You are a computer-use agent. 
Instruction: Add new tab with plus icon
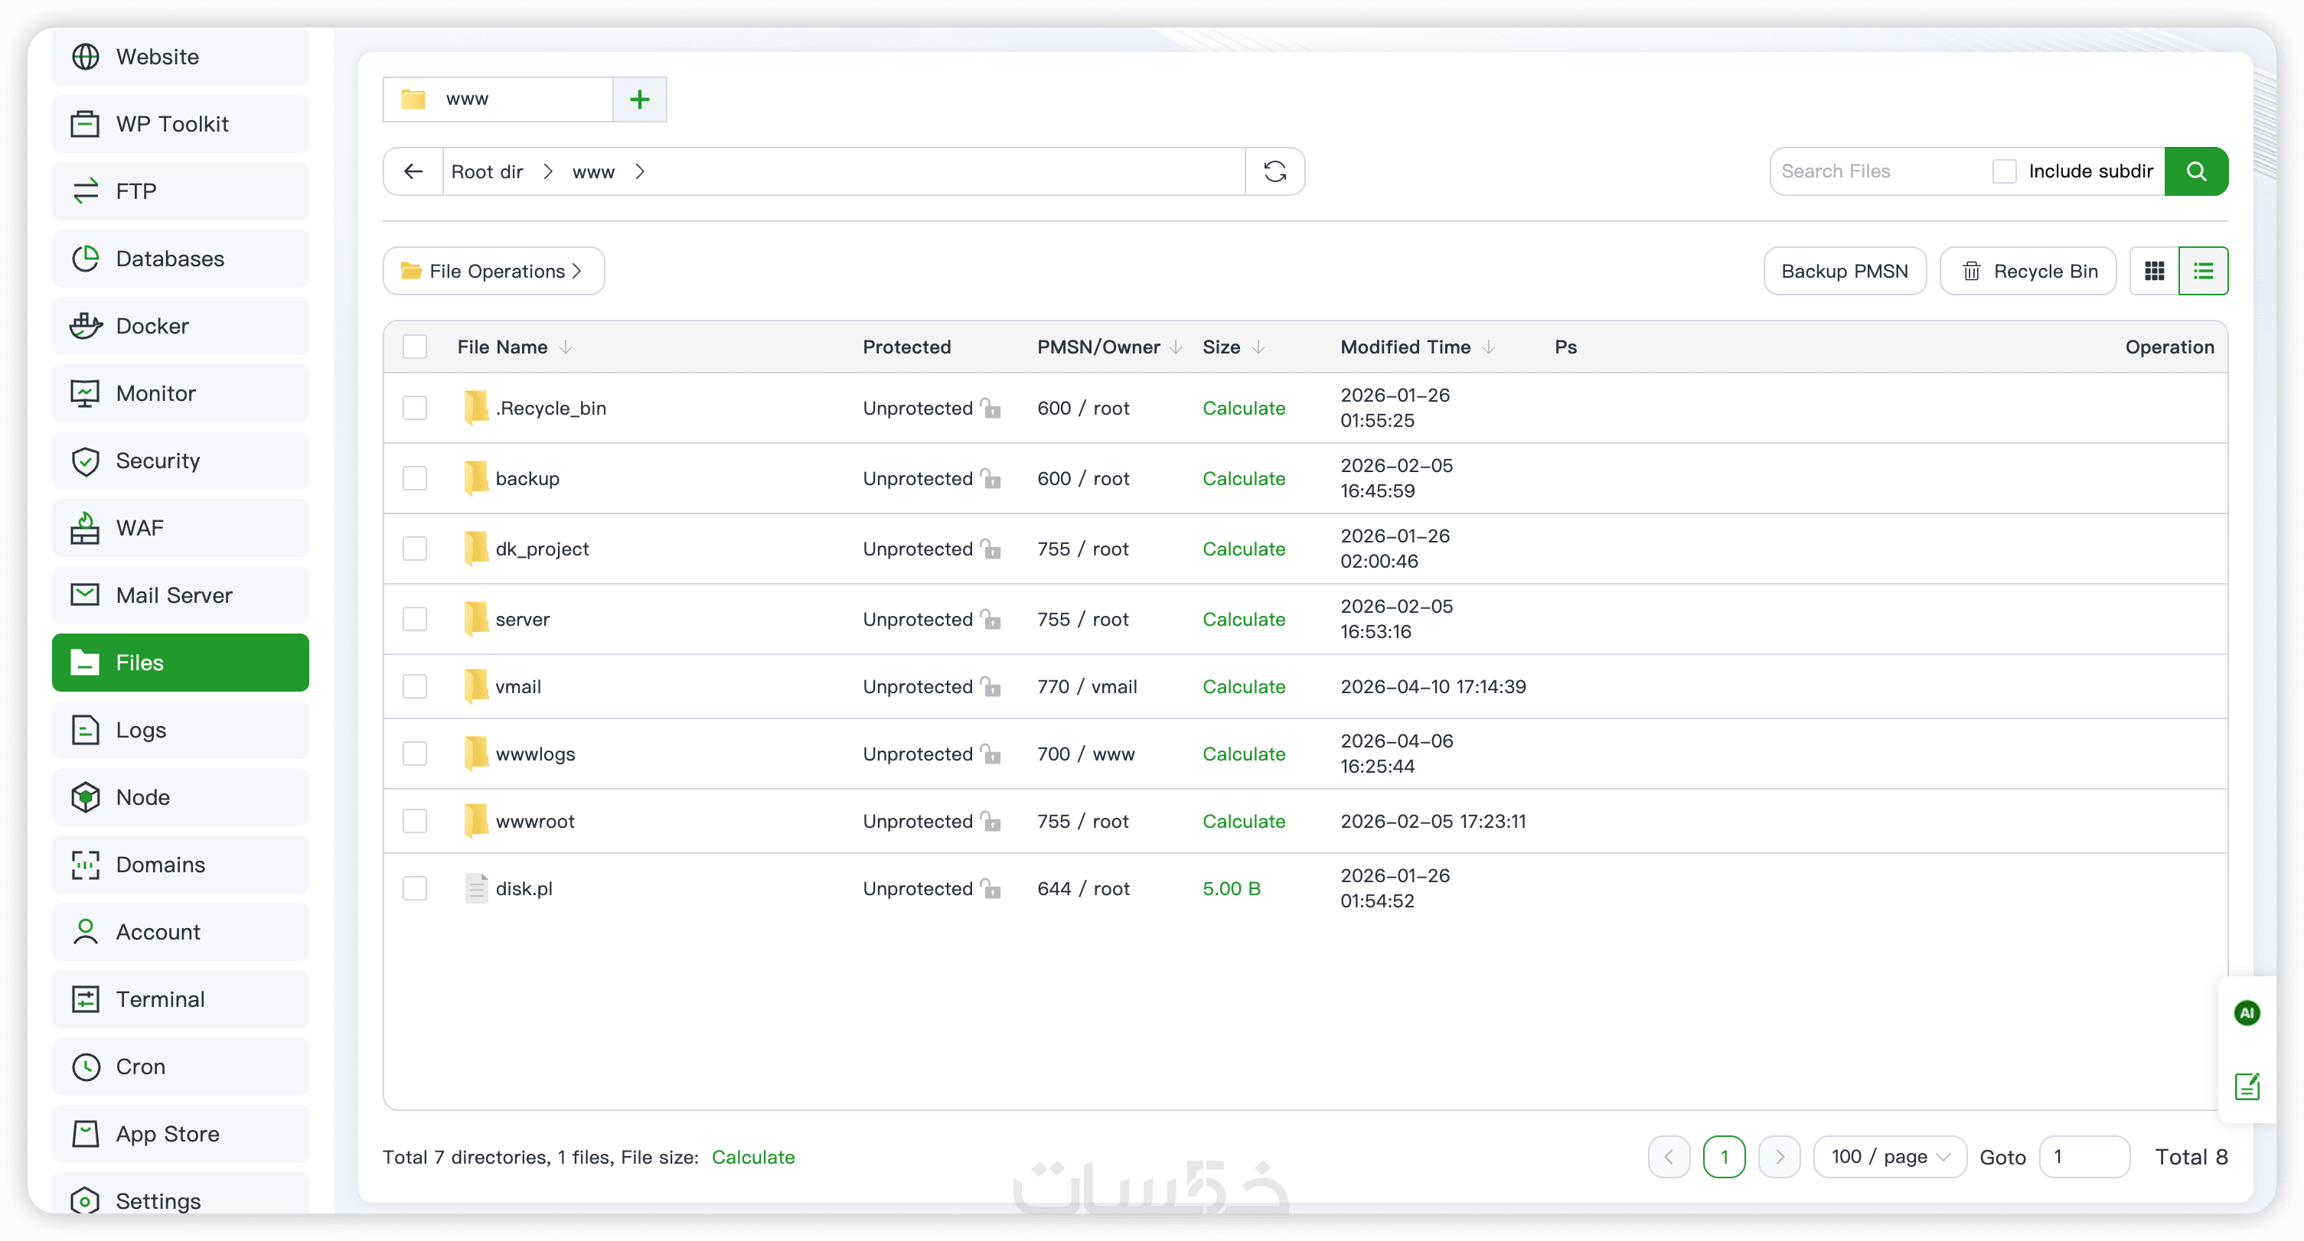point(639,99)
